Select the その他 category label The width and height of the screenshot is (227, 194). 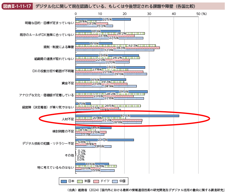[69, 155]
